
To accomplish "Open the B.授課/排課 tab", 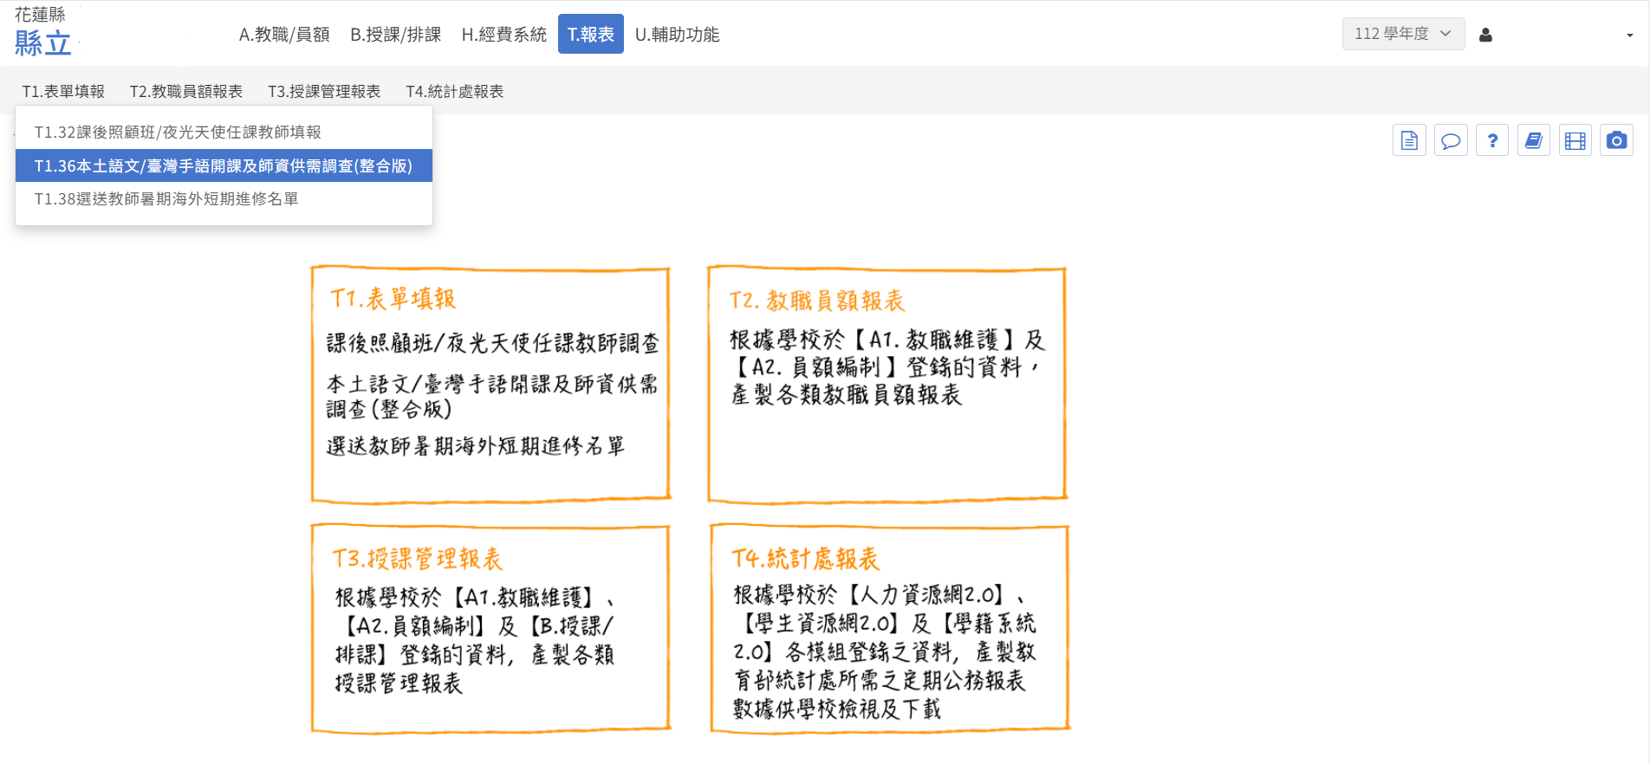I will pyautogui.click(x=395, y=35).
